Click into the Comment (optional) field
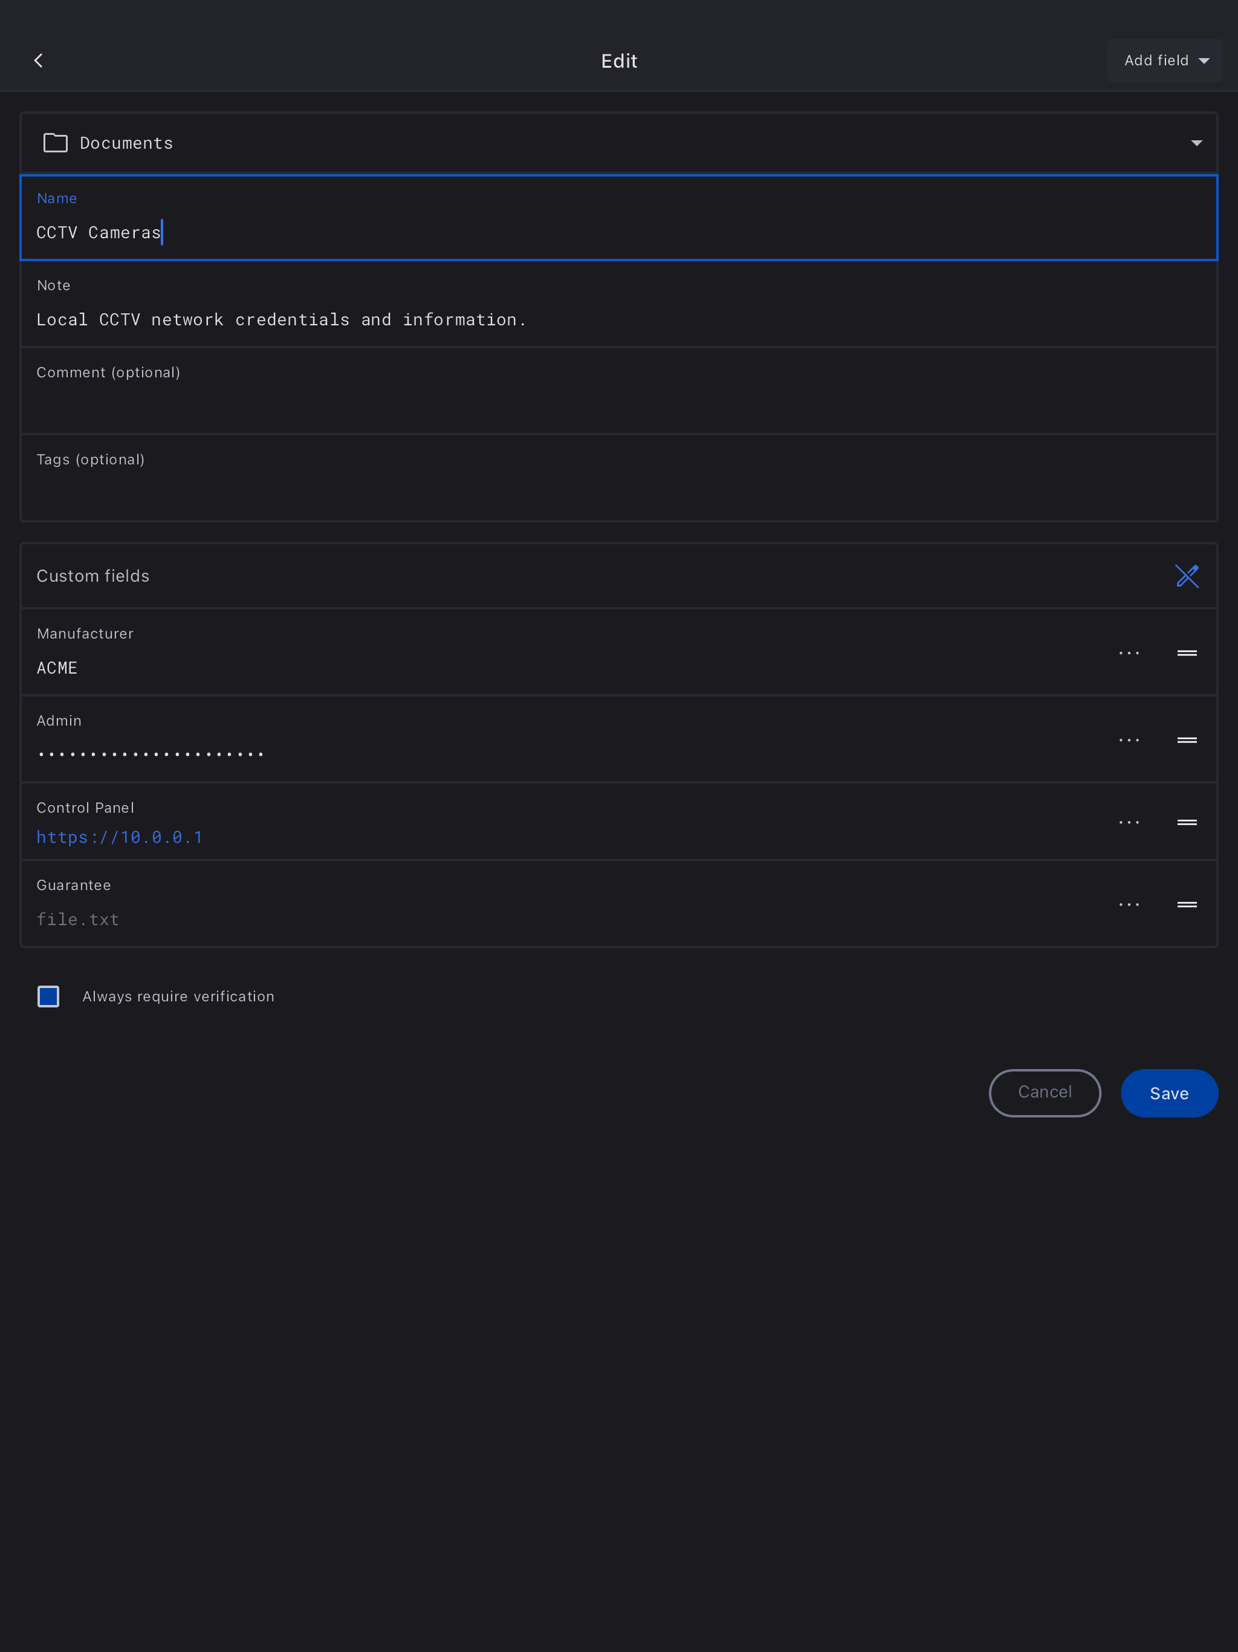Image resolution: width=1238 pixels, height=1652 pixels. [x=618, y=403]
